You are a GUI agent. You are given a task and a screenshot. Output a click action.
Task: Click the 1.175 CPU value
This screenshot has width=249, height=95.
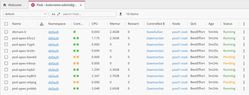click(x=96, y=38)
